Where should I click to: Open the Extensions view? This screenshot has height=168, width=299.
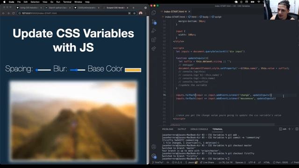pos(154,40)
